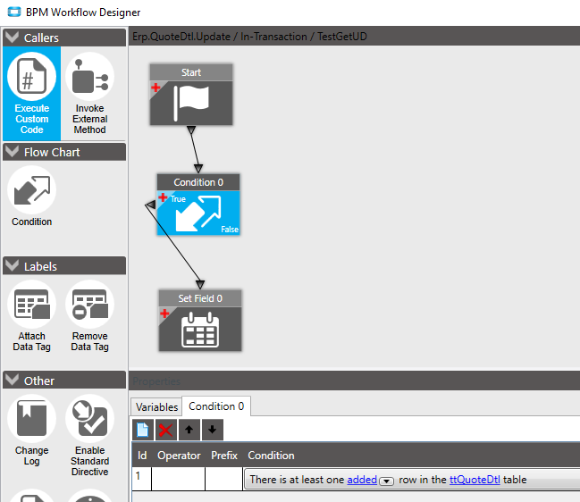Add a new condition row

[143, 430]
